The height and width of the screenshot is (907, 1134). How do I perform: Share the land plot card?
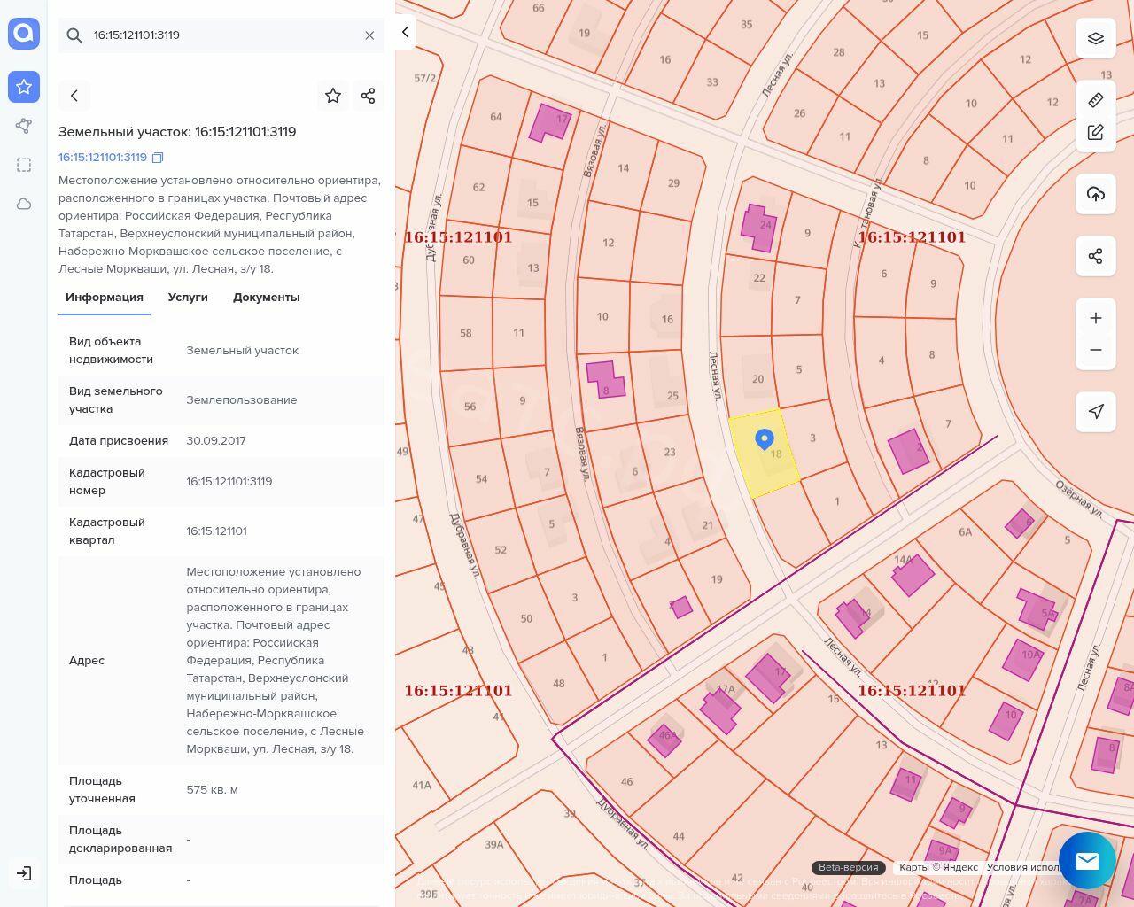(x=369, y=96)
